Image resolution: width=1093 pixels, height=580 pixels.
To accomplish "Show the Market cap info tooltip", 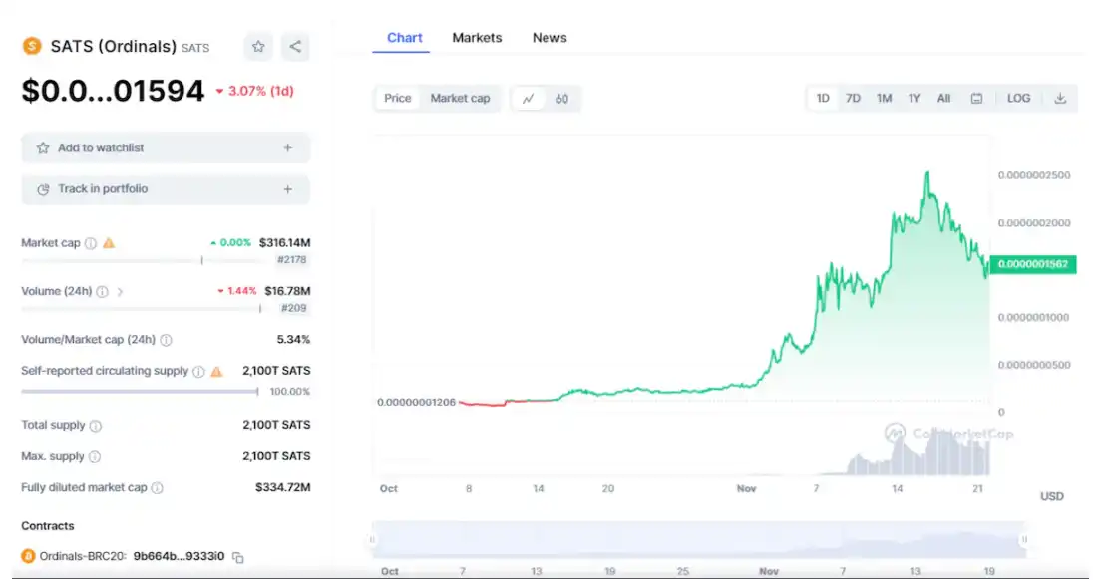I will [x=91, y=242].
